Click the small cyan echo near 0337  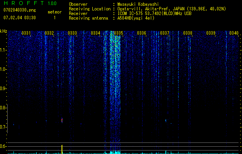166,121
